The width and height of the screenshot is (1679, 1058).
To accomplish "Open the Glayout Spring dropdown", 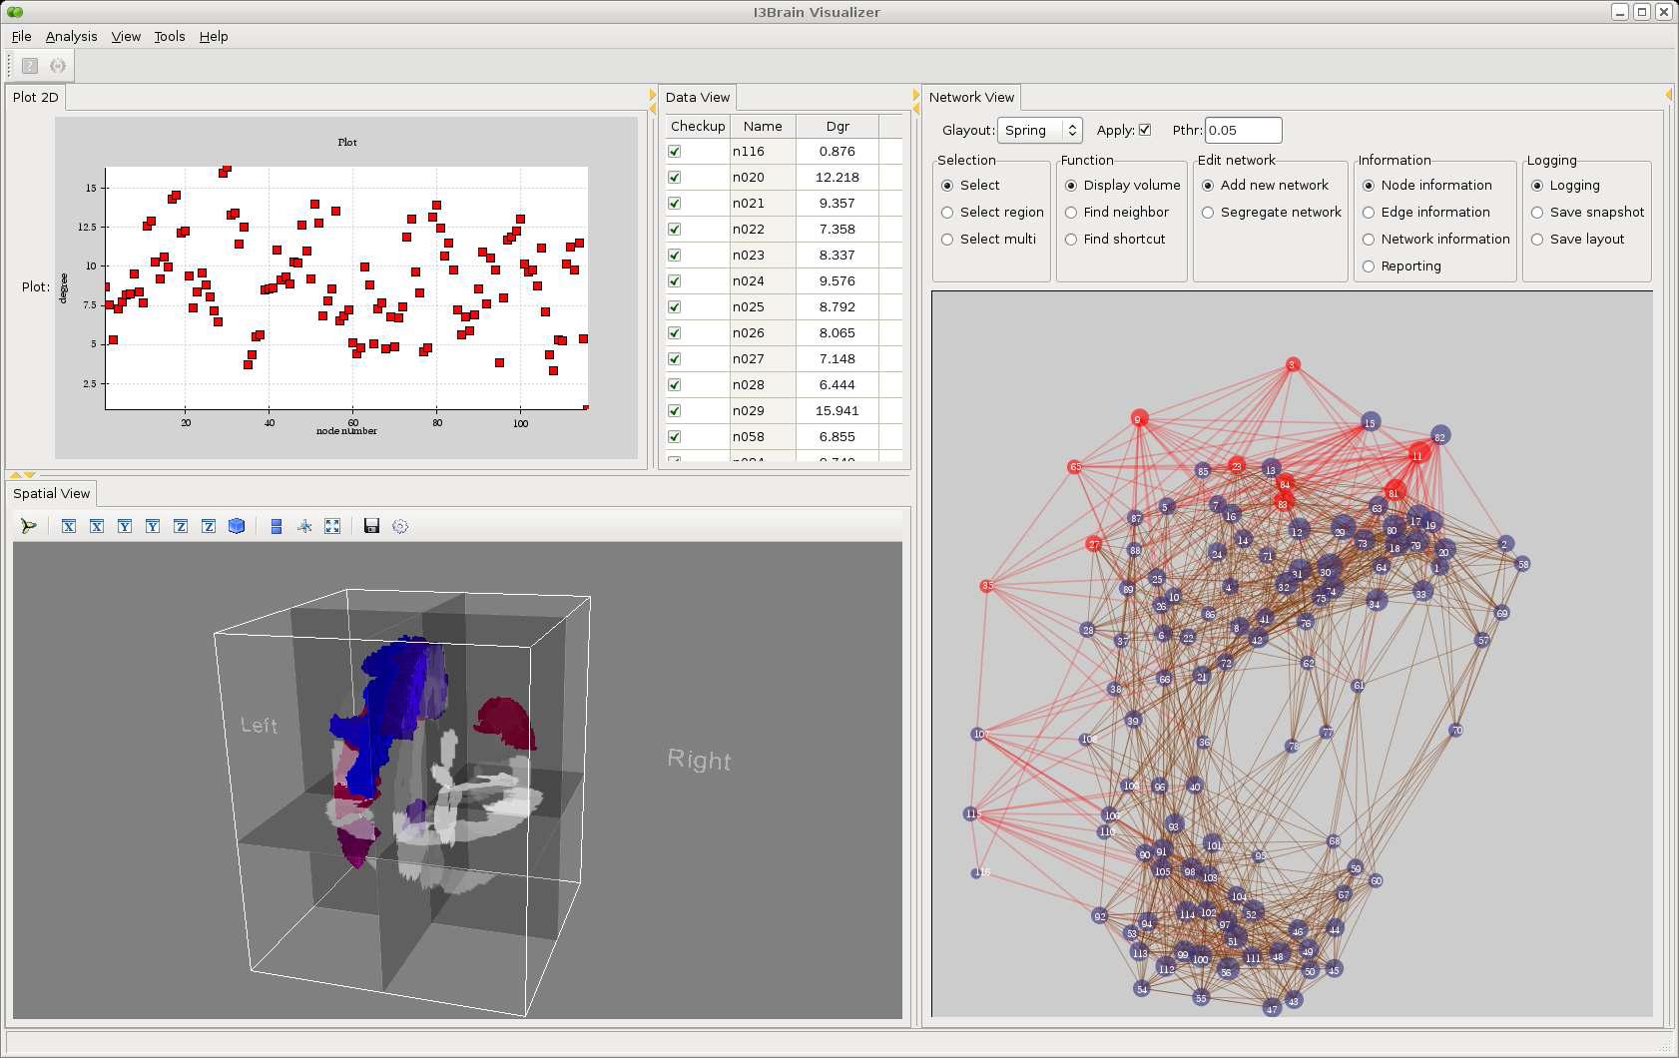I will pos(1039,130).
